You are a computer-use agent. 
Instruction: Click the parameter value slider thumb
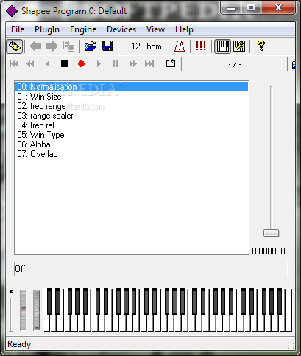pos(271,233)
